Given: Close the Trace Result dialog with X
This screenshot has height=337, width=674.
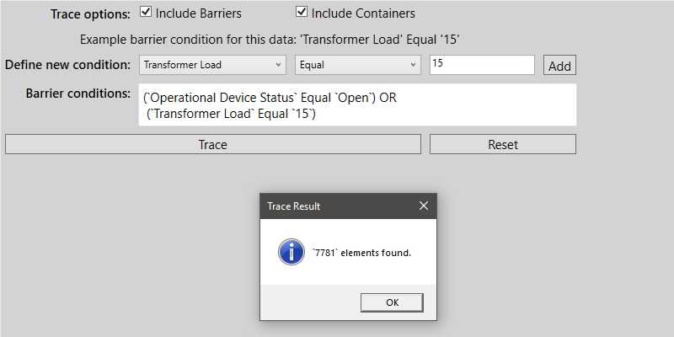Looking at the screenshot, I should (x=423, y=206).
